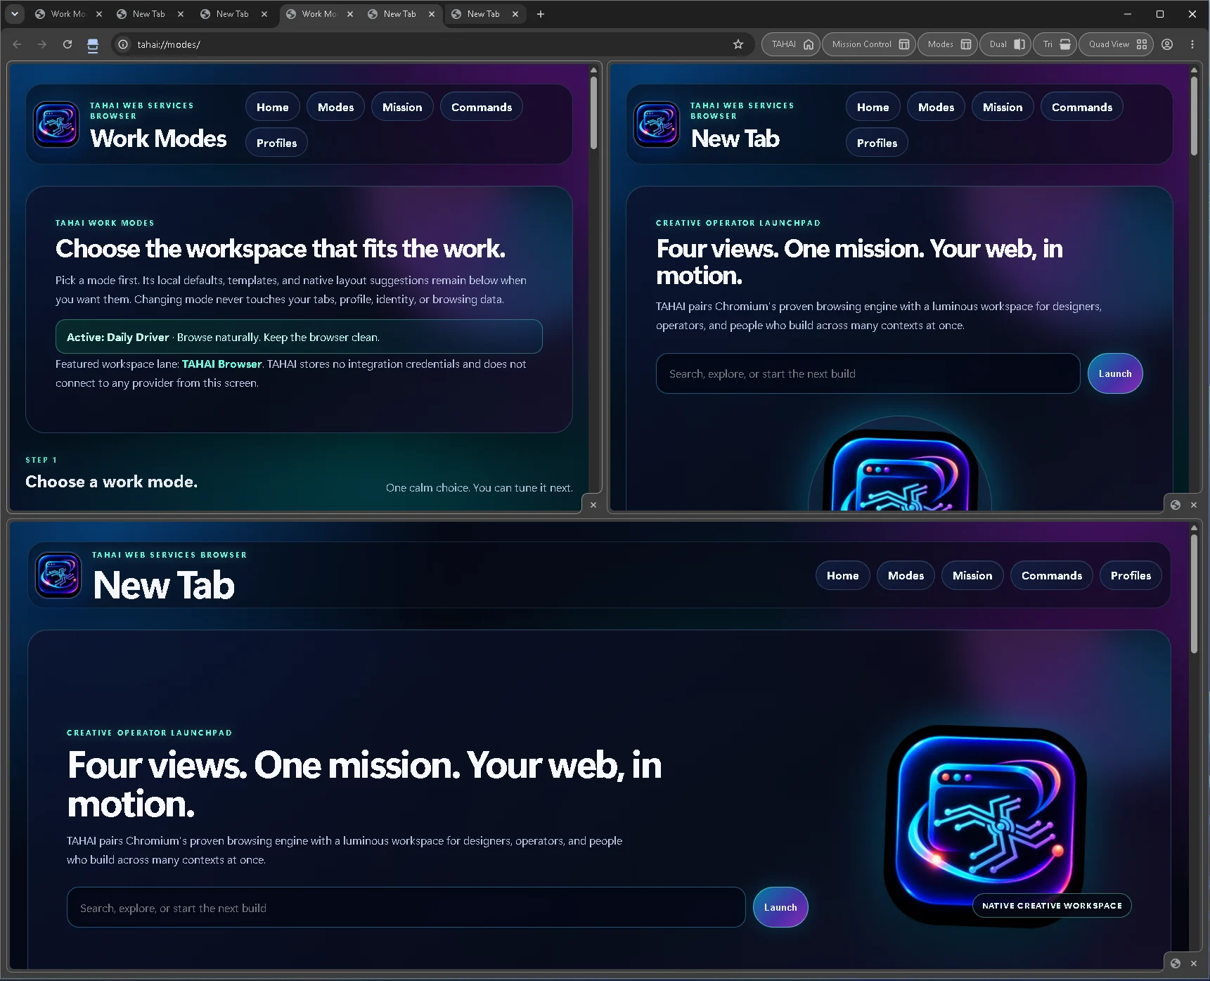This screenshot has width=1210, height=981.
Task: Click Commands in the top-right New Tab pane
Action: point(1082,107)
